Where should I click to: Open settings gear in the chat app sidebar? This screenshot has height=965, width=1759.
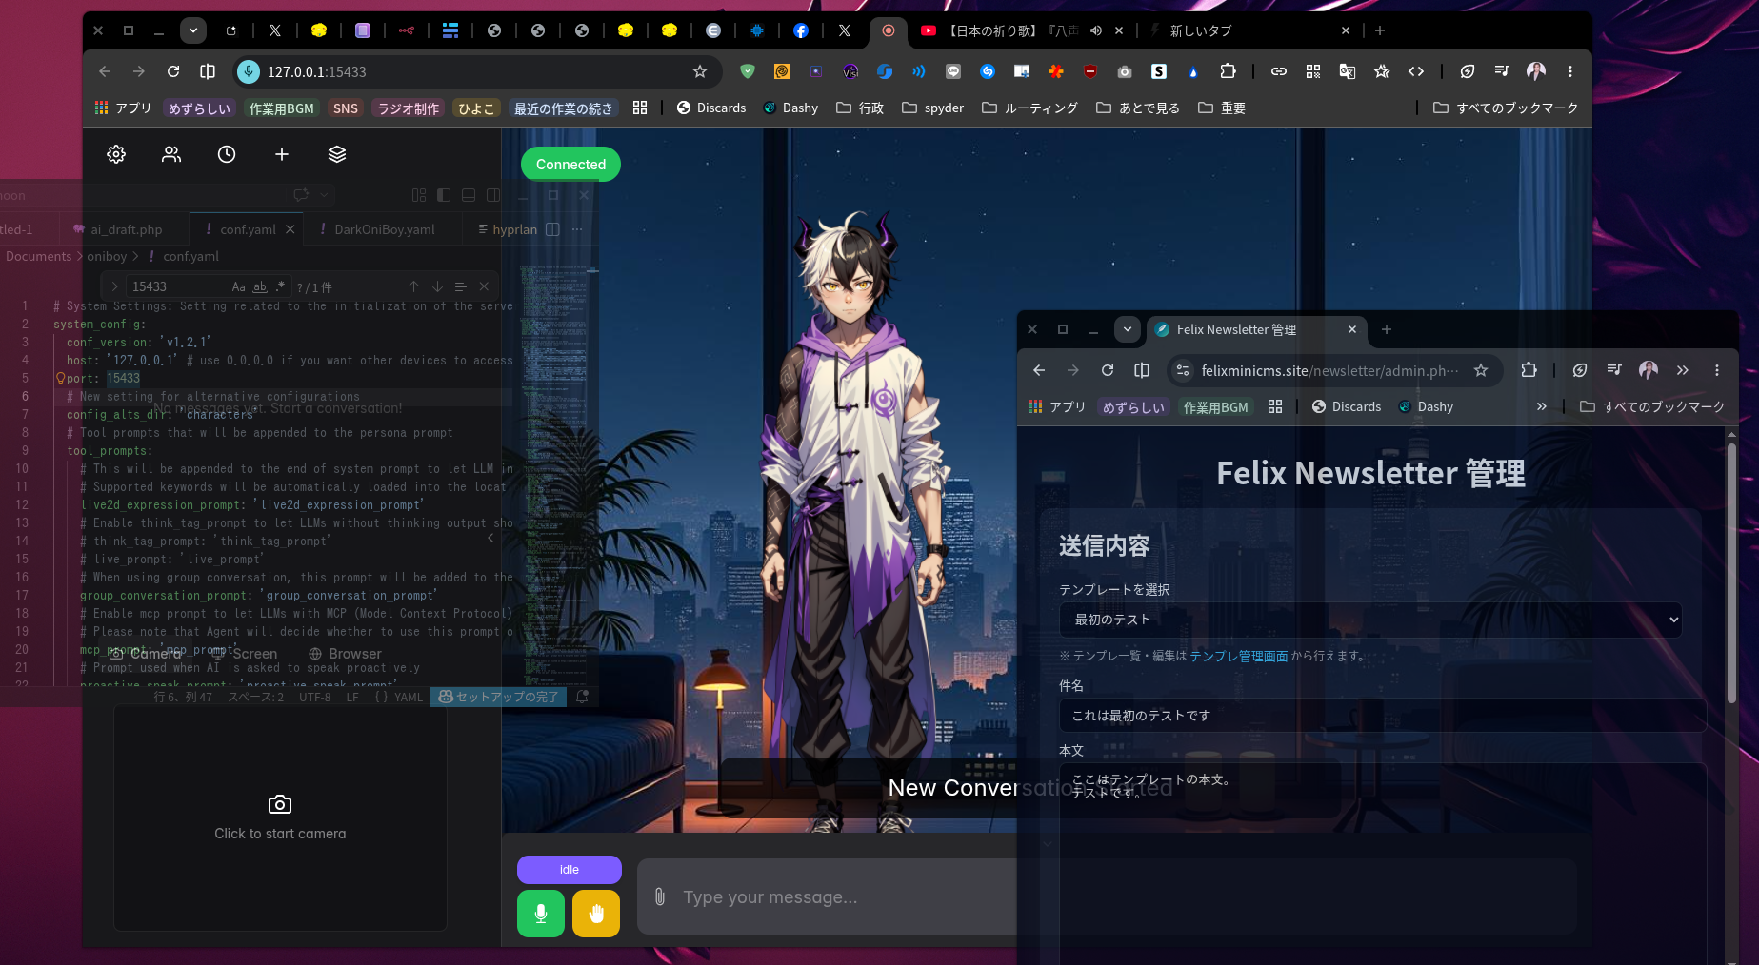[x=116, y=154]
